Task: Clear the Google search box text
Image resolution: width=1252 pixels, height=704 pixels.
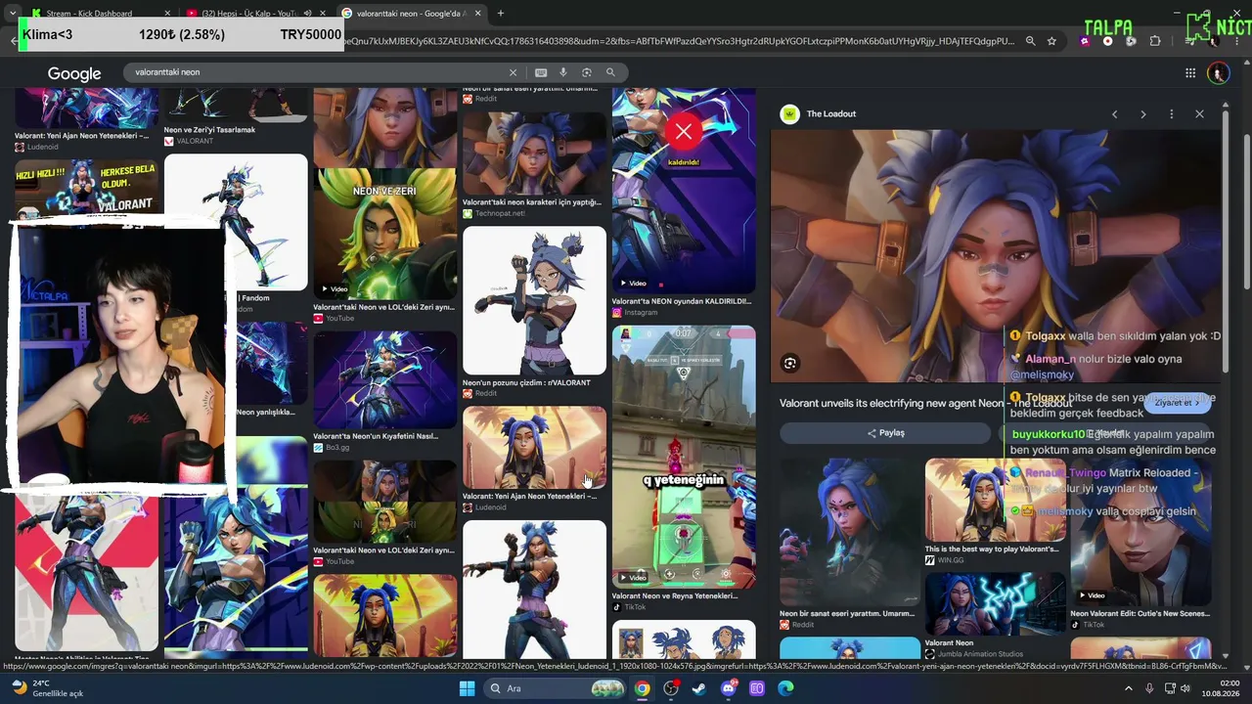Action: 513,72
